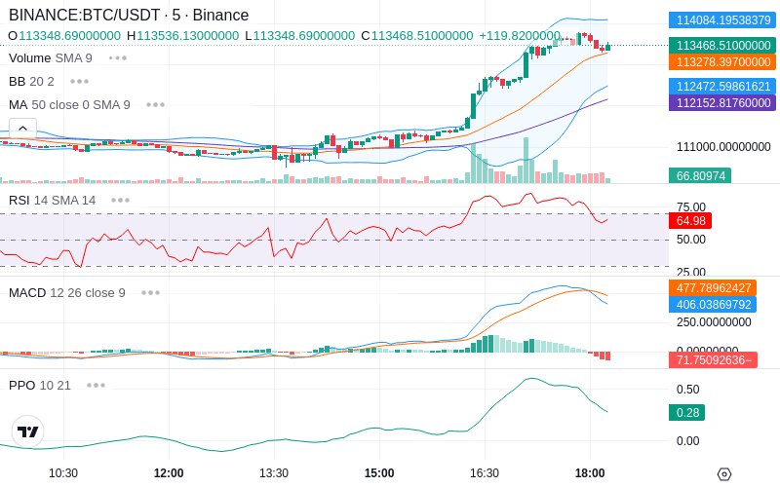Image resolution: width=780 pixels, height=487 pixels.
Task: Click the upper Bollinger band value 114084.19538379
Action: pos(722,19)
